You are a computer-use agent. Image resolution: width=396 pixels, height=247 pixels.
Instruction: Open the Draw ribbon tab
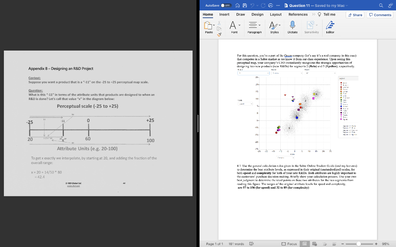(240, 14)
